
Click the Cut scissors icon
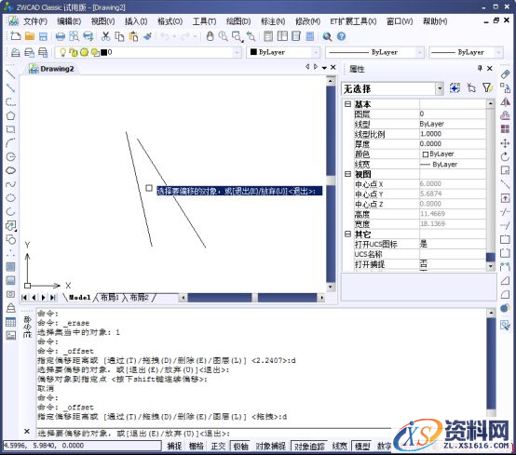pos(105,36)
